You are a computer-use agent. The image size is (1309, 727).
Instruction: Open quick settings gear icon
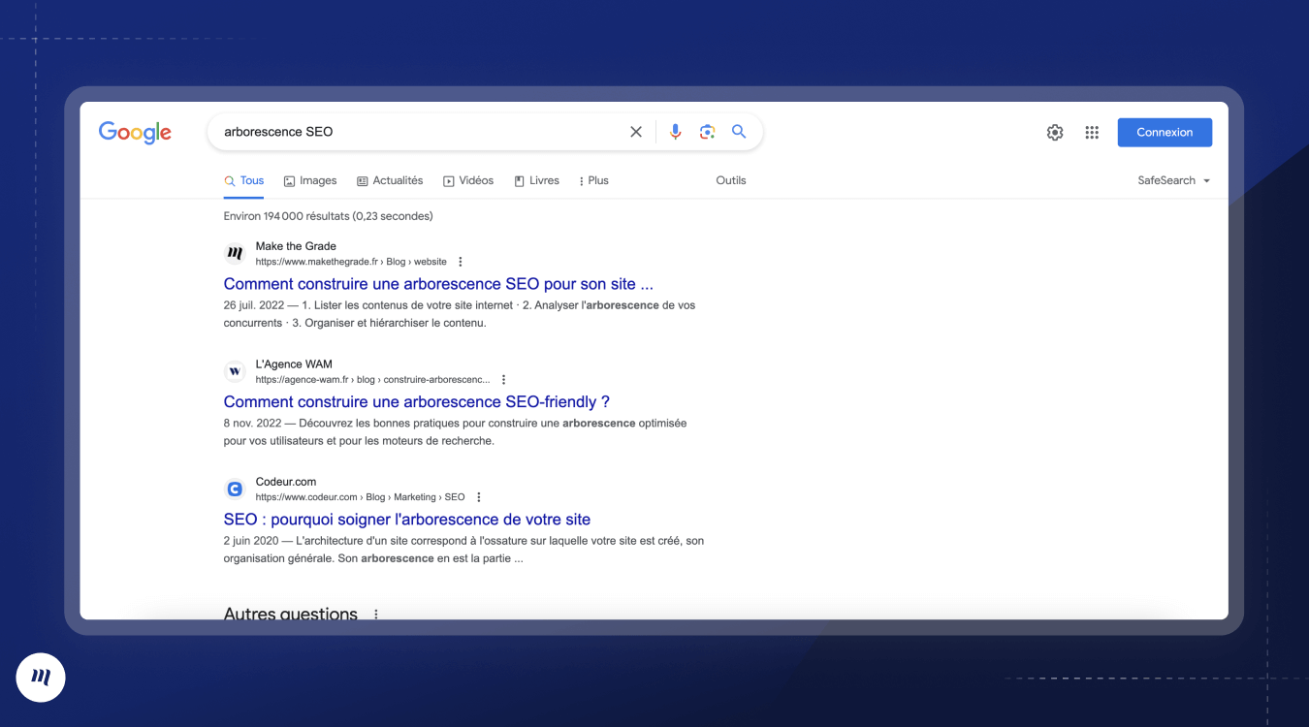tap(1055, 133)
